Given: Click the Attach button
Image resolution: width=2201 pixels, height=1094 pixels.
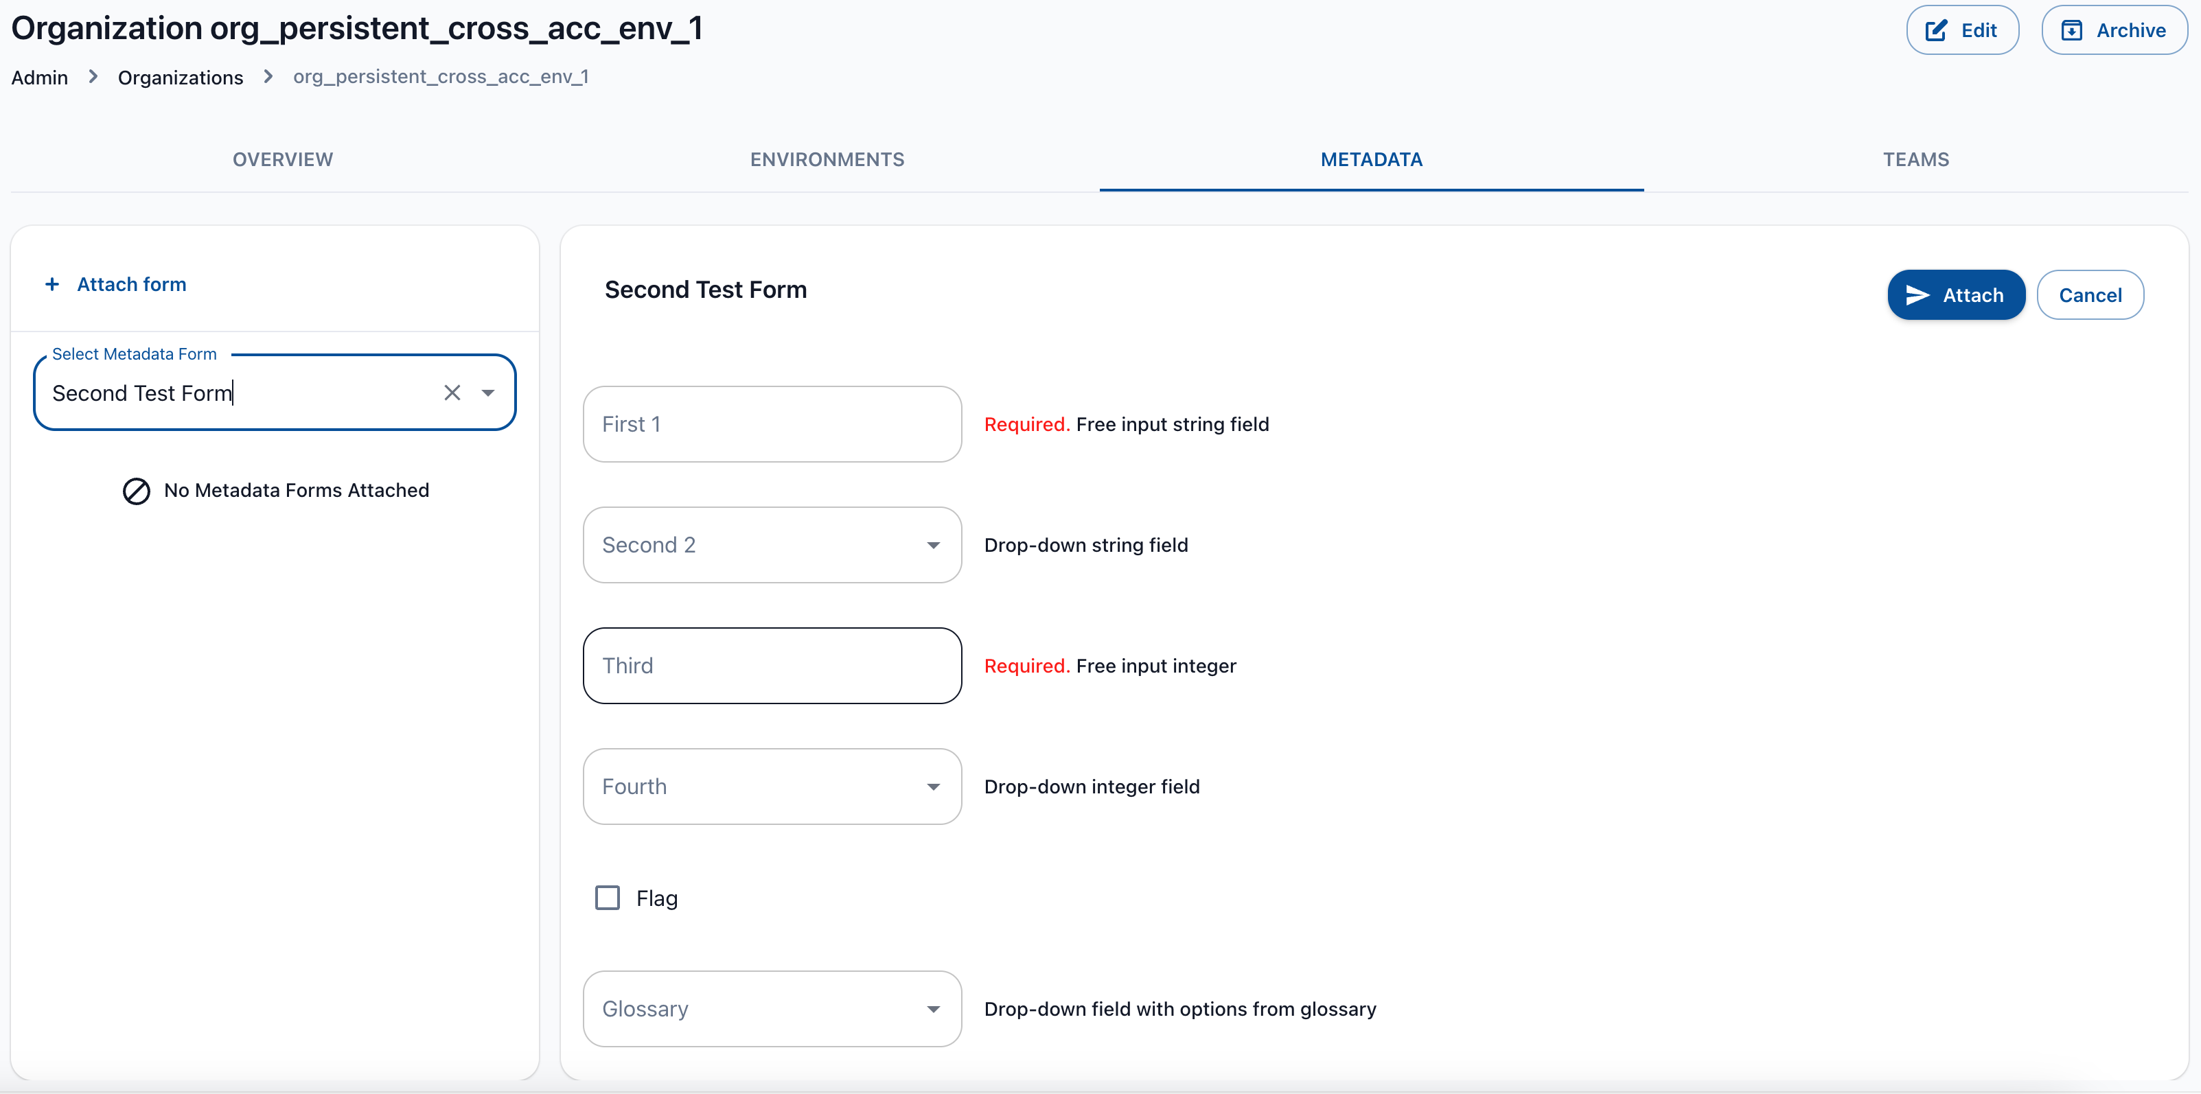Looking at the screenshot, I should [x=1956, y=294].
